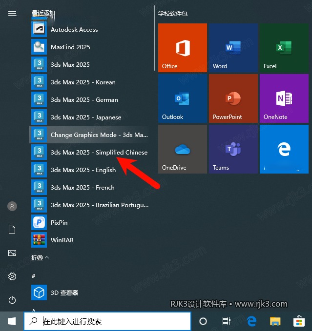Open the PixPin app icon
Image resolution: width=312 pixels, height=331 pixels.
[39, 222]
